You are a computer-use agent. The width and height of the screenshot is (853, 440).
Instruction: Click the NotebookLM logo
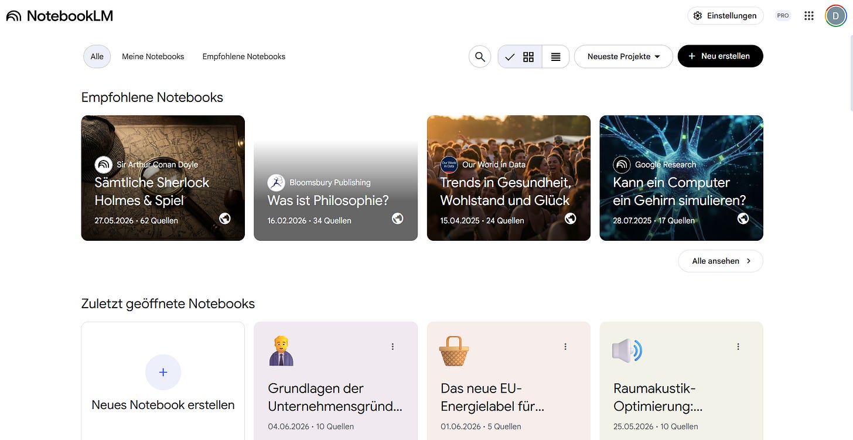tap(60, 16)
